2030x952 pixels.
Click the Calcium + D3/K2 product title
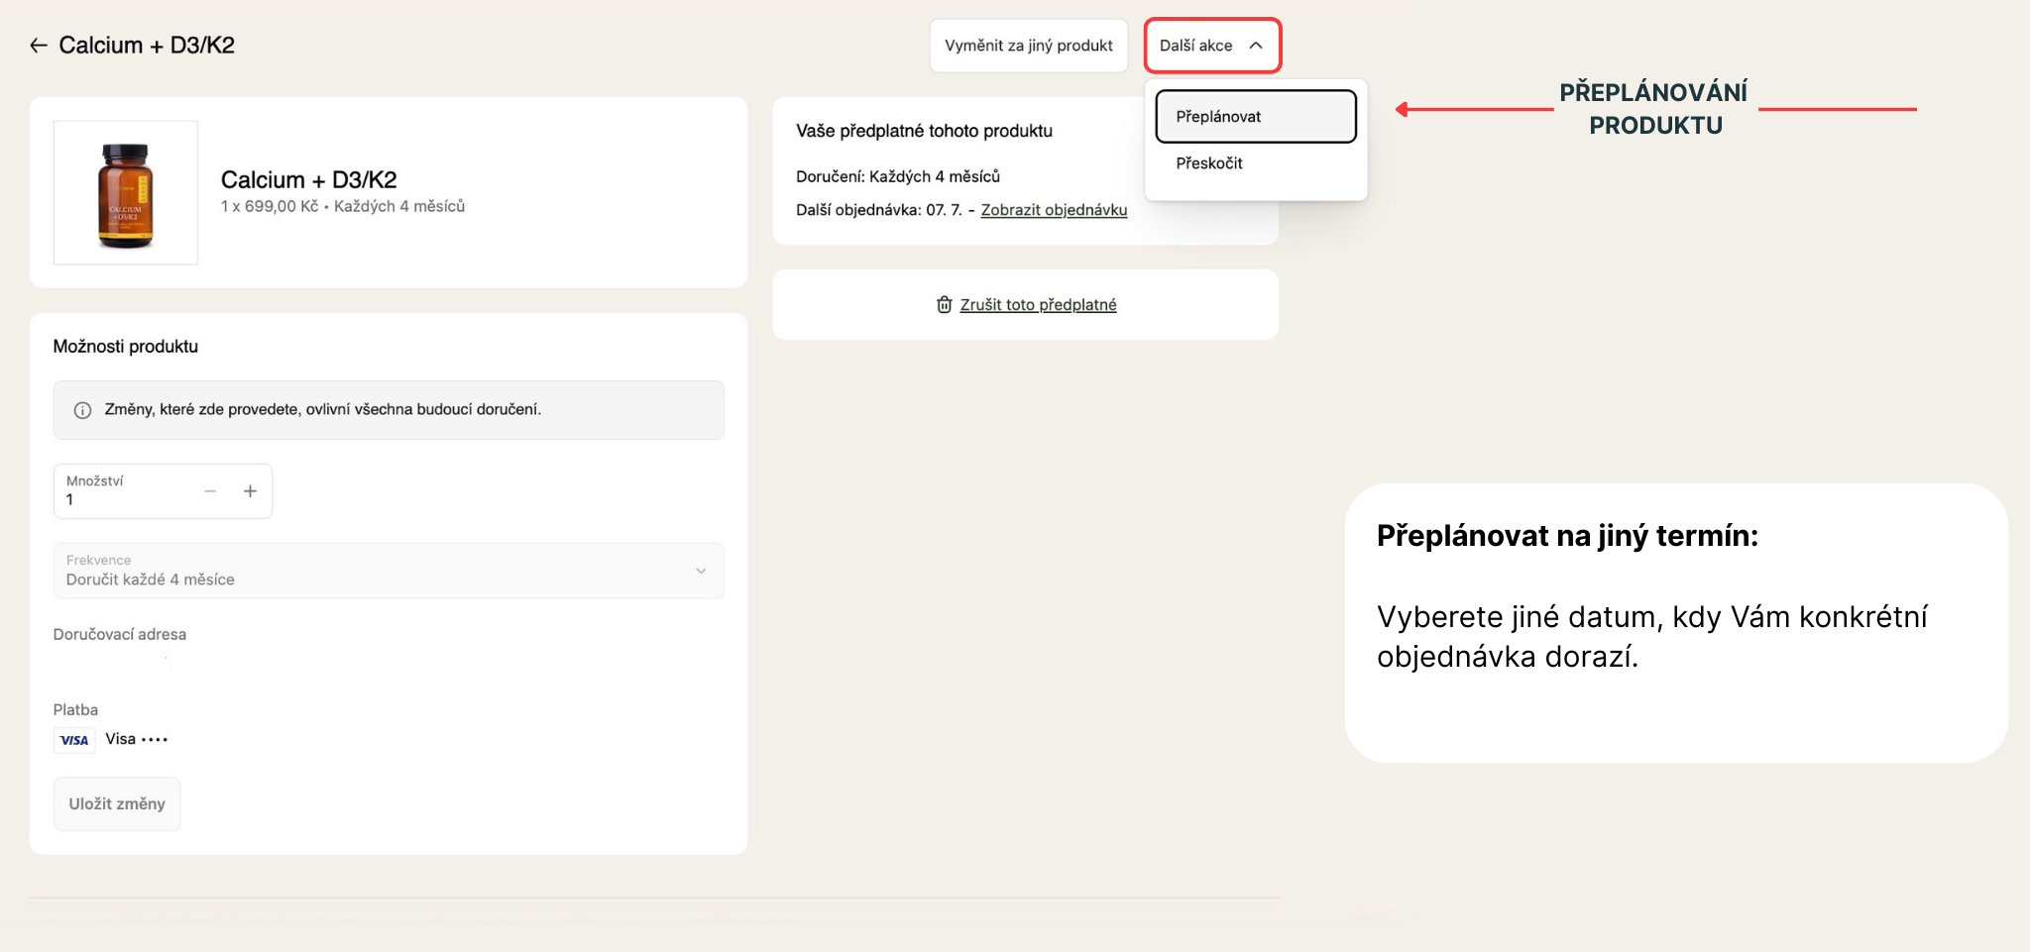click(x=308, y=180)
